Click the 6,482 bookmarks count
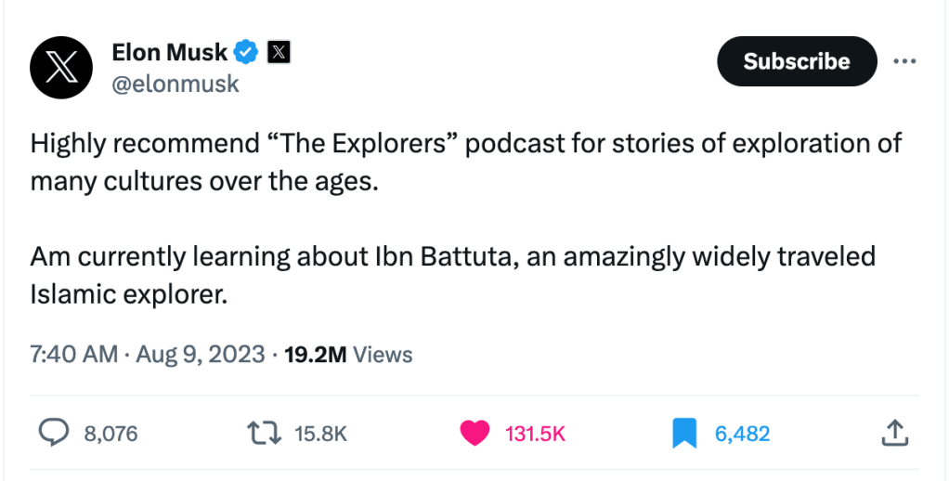 point(742,433)
